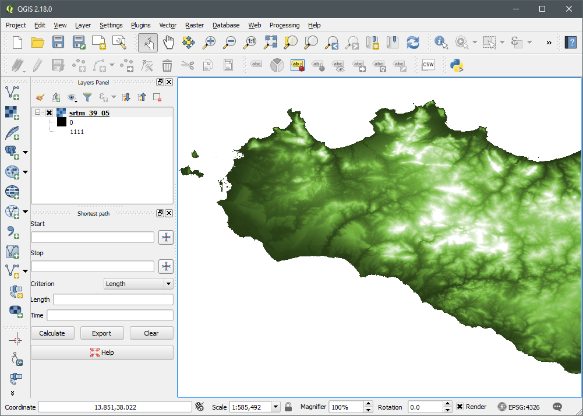Click the Time output field

(110, 315)
